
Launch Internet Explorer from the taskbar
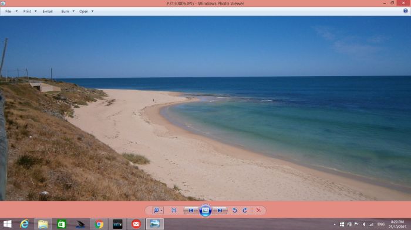coord(24,224)
